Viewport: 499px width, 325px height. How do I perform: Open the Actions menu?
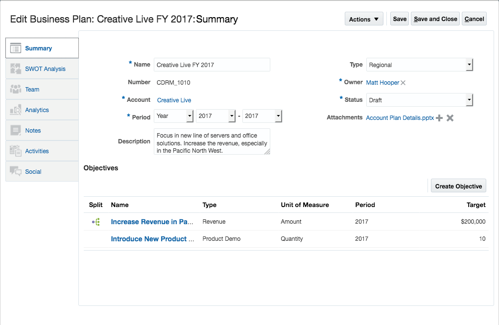[364, 19]
